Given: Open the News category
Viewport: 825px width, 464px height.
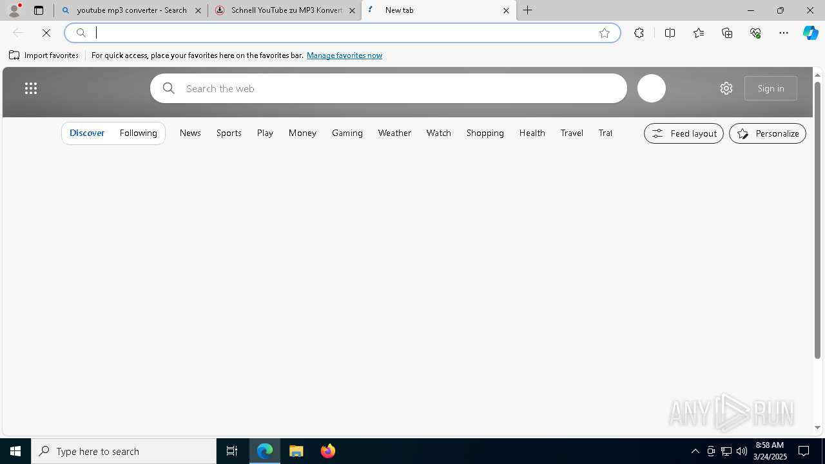Looking at the screenshot, I should coord(190,133).
